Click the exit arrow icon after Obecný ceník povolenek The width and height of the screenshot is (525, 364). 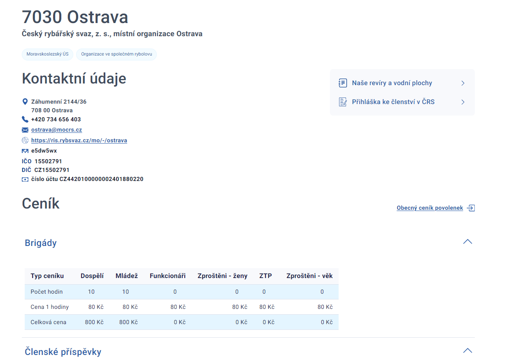click(x=471, y=208)
